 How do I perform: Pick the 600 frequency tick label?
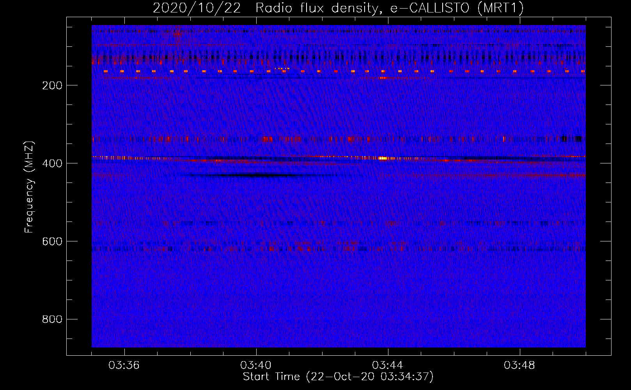52,241
